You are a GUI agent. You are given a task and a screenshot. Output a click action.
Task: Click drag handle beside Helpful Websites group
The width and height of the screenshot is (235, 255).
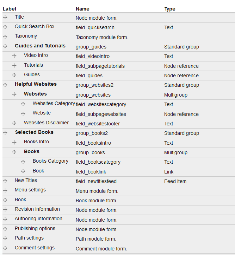5,85
